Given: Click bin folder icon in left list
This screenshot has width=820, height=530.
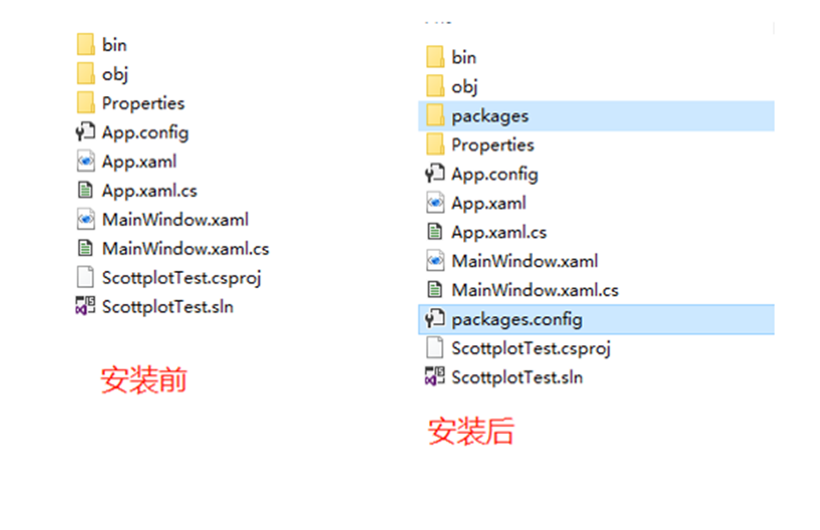Looking at the screenshot, I should (x=85, y=44).
